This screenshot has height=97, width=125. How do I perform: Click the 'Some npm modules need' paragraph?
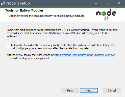[x=62, y=33]
